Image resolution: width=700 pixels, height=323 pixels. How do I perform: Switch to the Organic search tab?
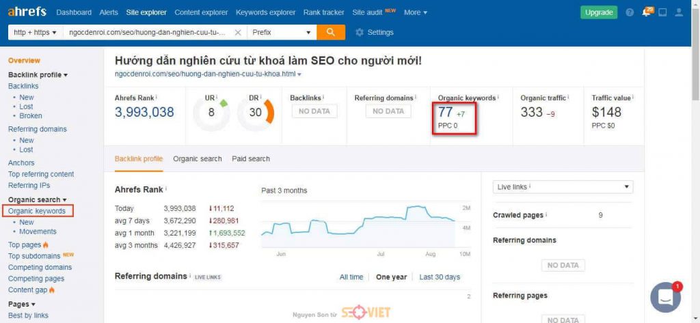click(198, 158)
